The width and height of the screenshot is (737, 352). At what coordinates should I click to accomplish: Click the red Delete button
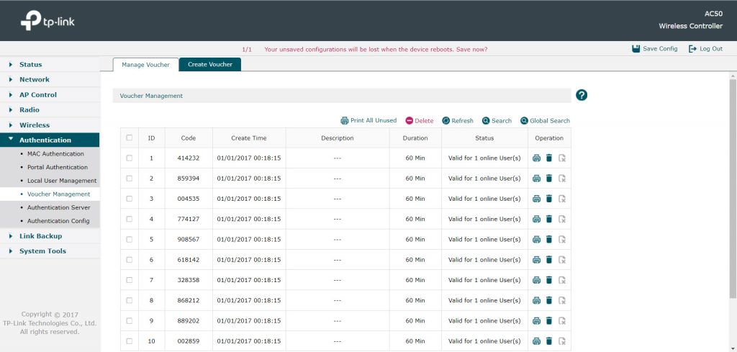[x=420, y=121]
